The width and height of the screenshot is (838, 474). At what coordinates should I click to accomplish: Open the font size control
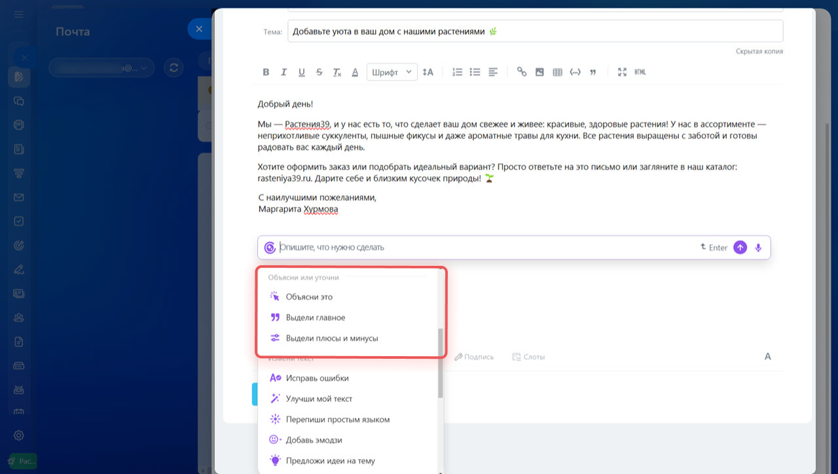point(428,72)
